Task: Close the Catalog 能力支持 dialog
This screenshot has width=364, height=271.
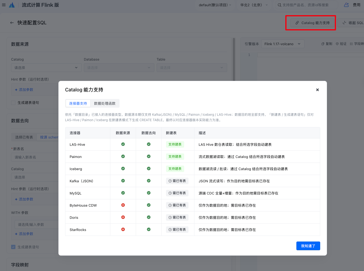Action: (317, 90)
